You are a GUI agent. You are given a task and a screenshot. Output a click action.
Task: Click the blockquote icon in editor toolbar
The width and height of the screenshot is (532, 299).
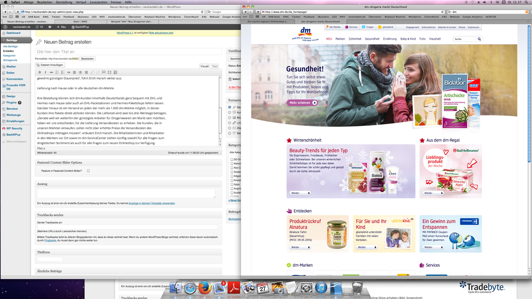[x=68, y=72]
